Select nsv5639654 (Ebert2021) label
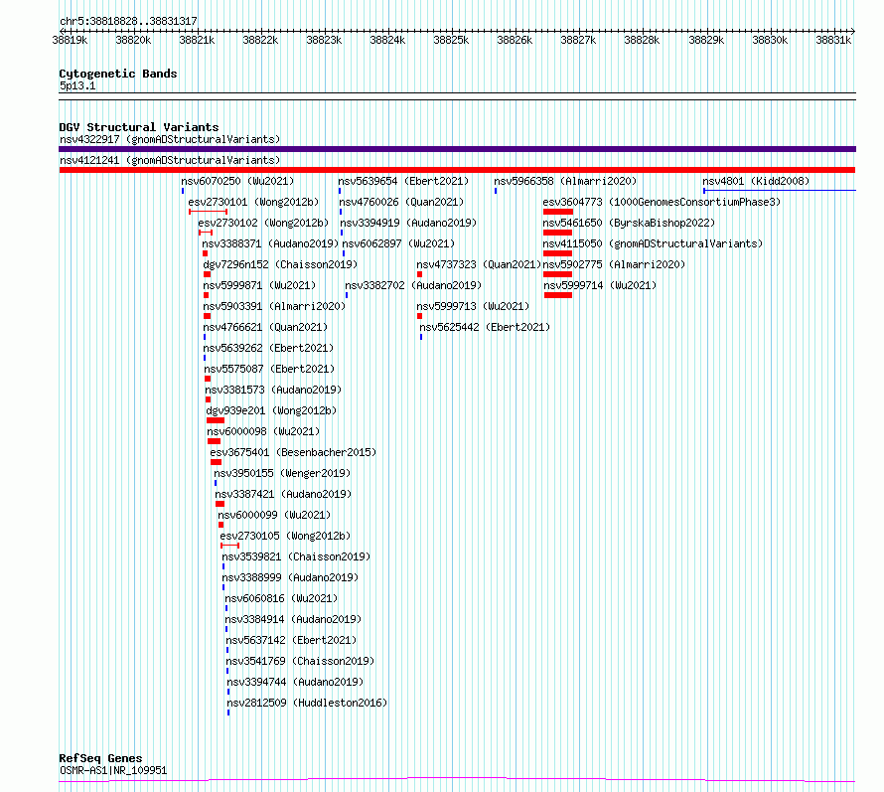Image resolution: width=884 pixels, height=792 pixels. (403, 181)
